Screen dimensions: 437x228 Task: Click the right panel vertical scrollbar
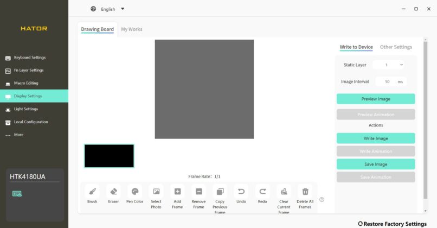[x=425, y=120]
